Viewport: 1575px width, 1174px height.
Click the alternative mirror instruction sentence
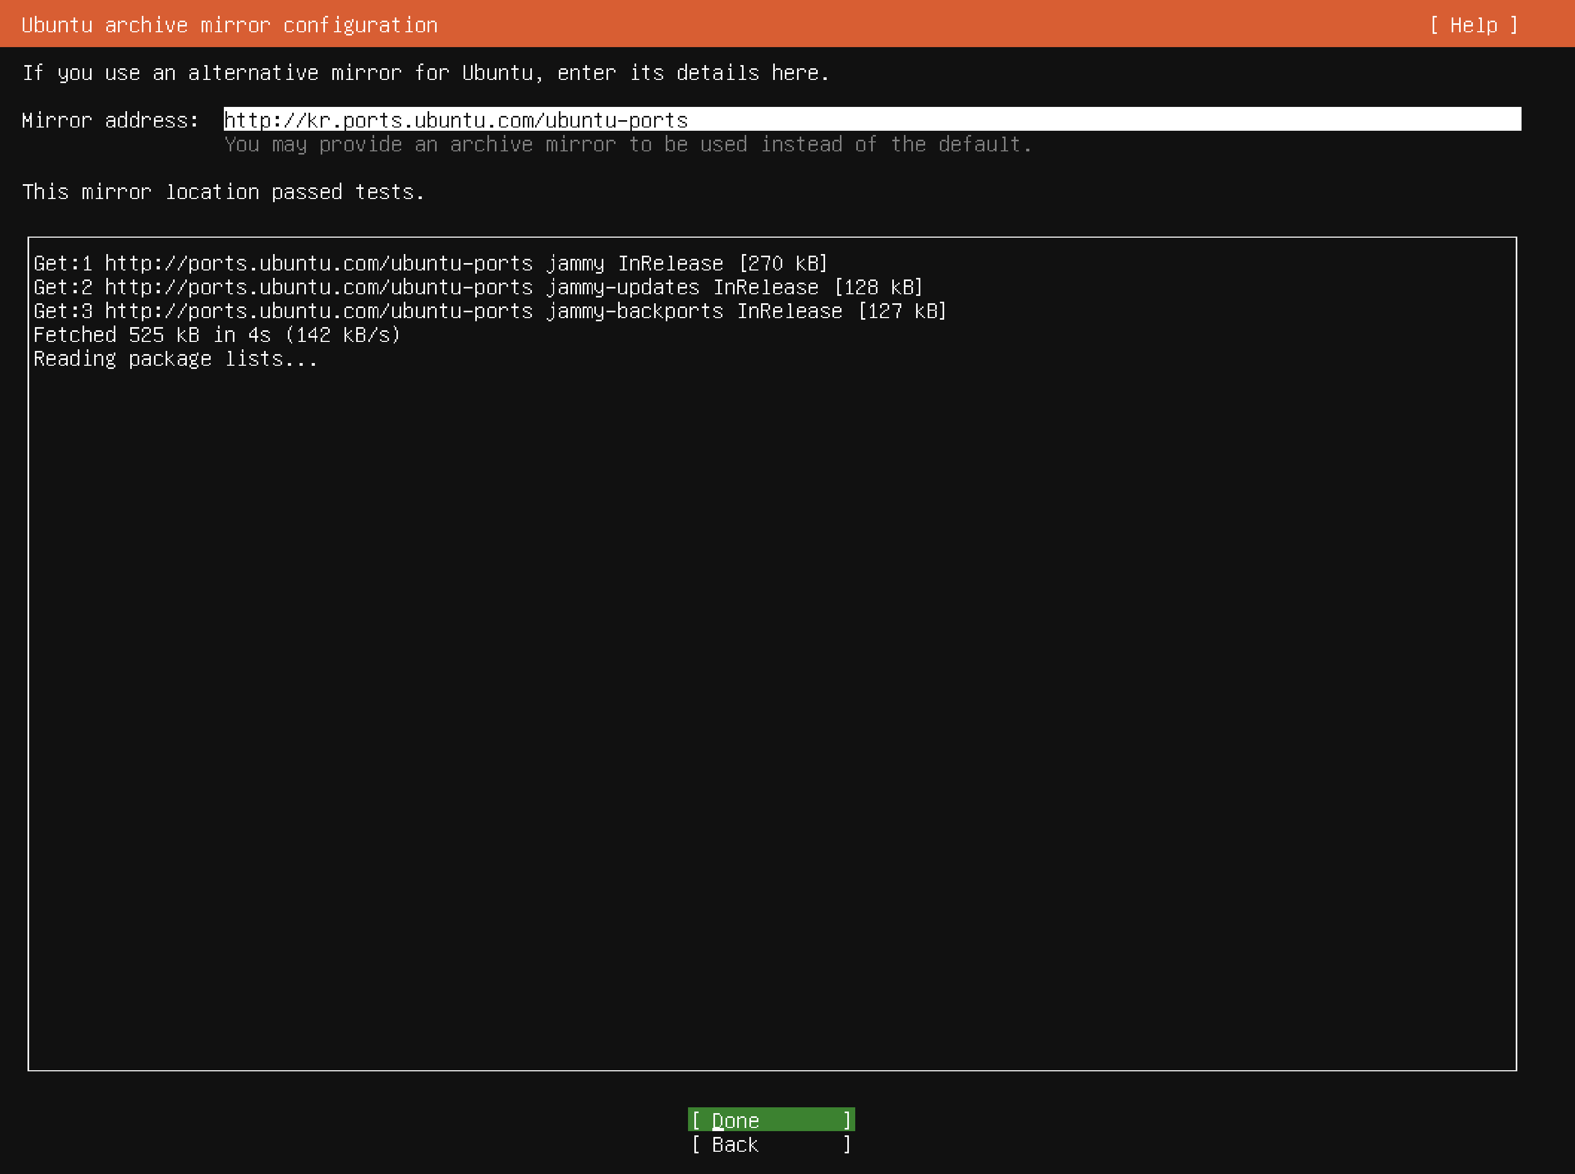click(425, 73)
